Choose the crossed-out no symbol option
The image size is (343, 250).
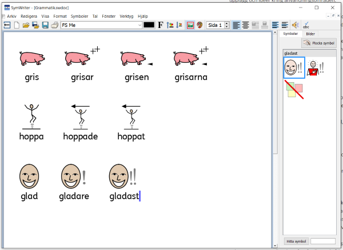294,90
